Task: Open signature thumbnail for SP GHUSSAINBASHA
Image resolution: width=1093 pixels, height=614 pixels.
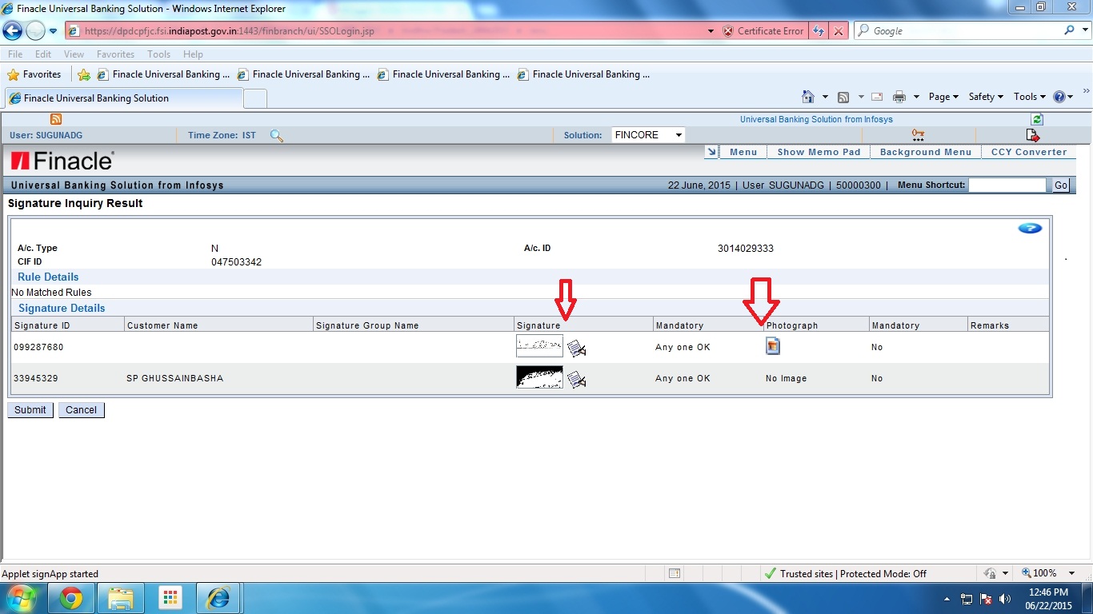Action: (539, 377)
